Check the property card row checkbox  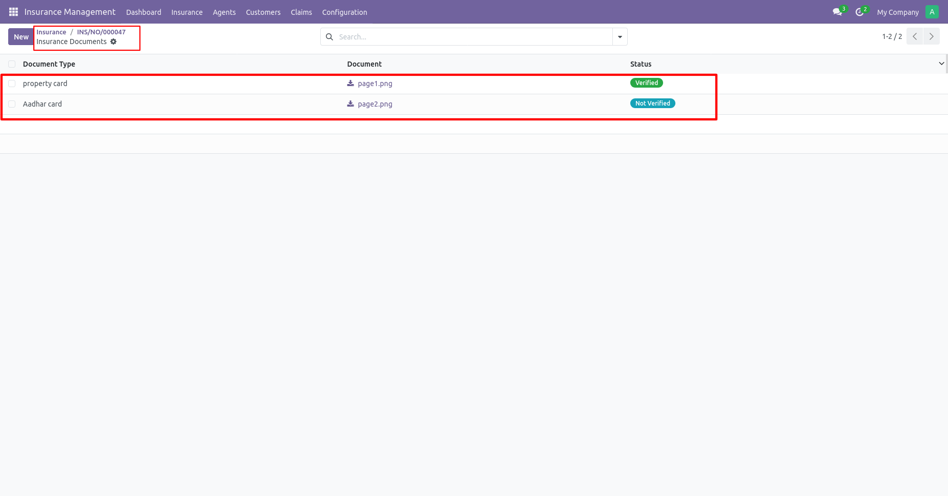coord(12,84)
